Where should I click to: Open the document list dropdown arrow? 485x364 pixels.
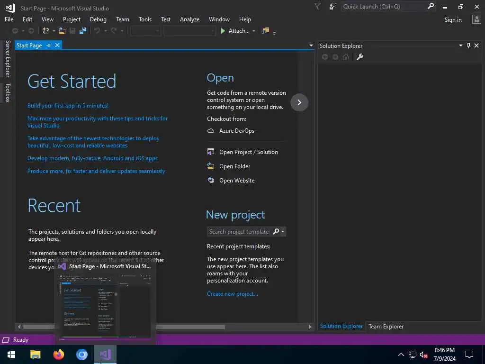[311, 45]
